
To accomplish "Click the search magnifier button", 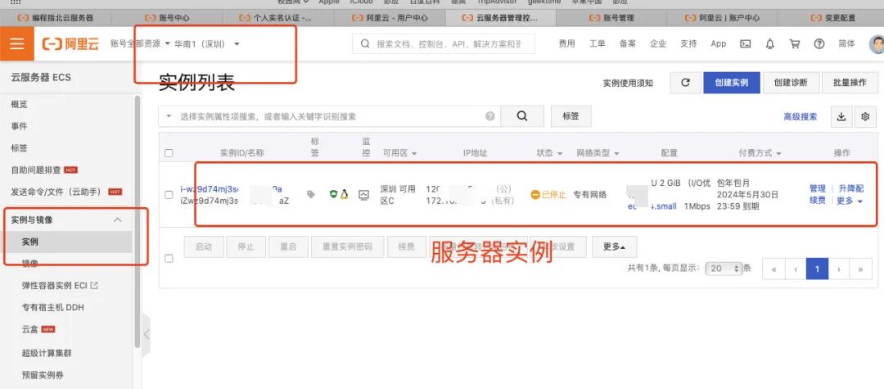I will (x=522, y=116).
